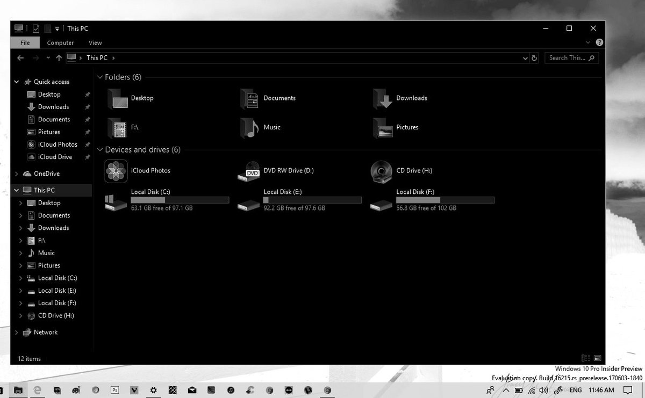Click the Local Disk (F:) usage bar

445,200
